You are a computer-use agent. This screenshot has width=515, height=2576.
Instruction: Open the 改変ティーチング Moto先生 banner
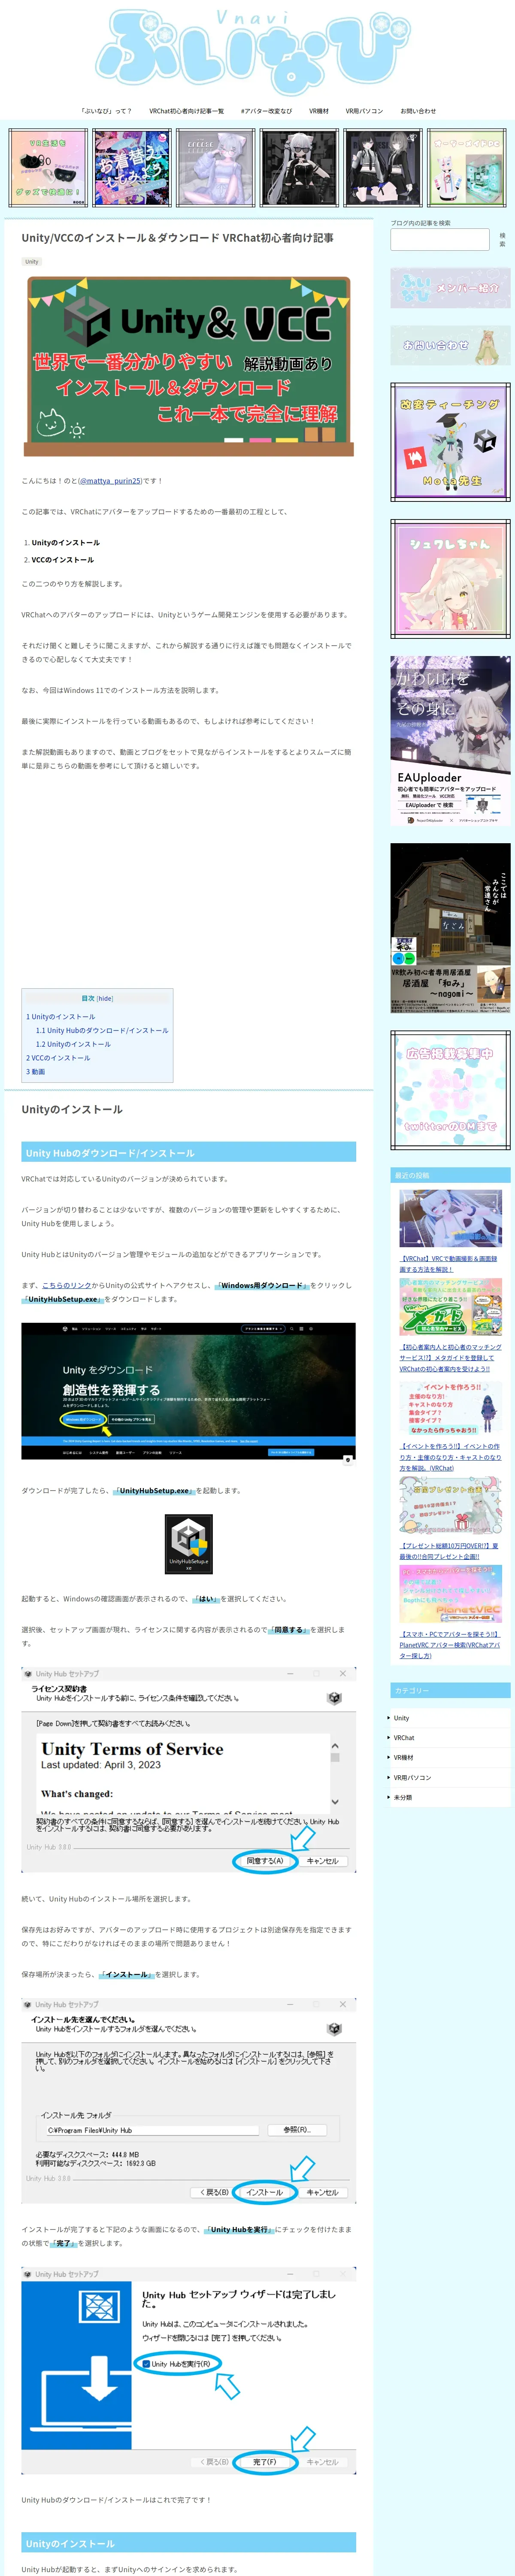pyautogui.click(x=450, y=442)
